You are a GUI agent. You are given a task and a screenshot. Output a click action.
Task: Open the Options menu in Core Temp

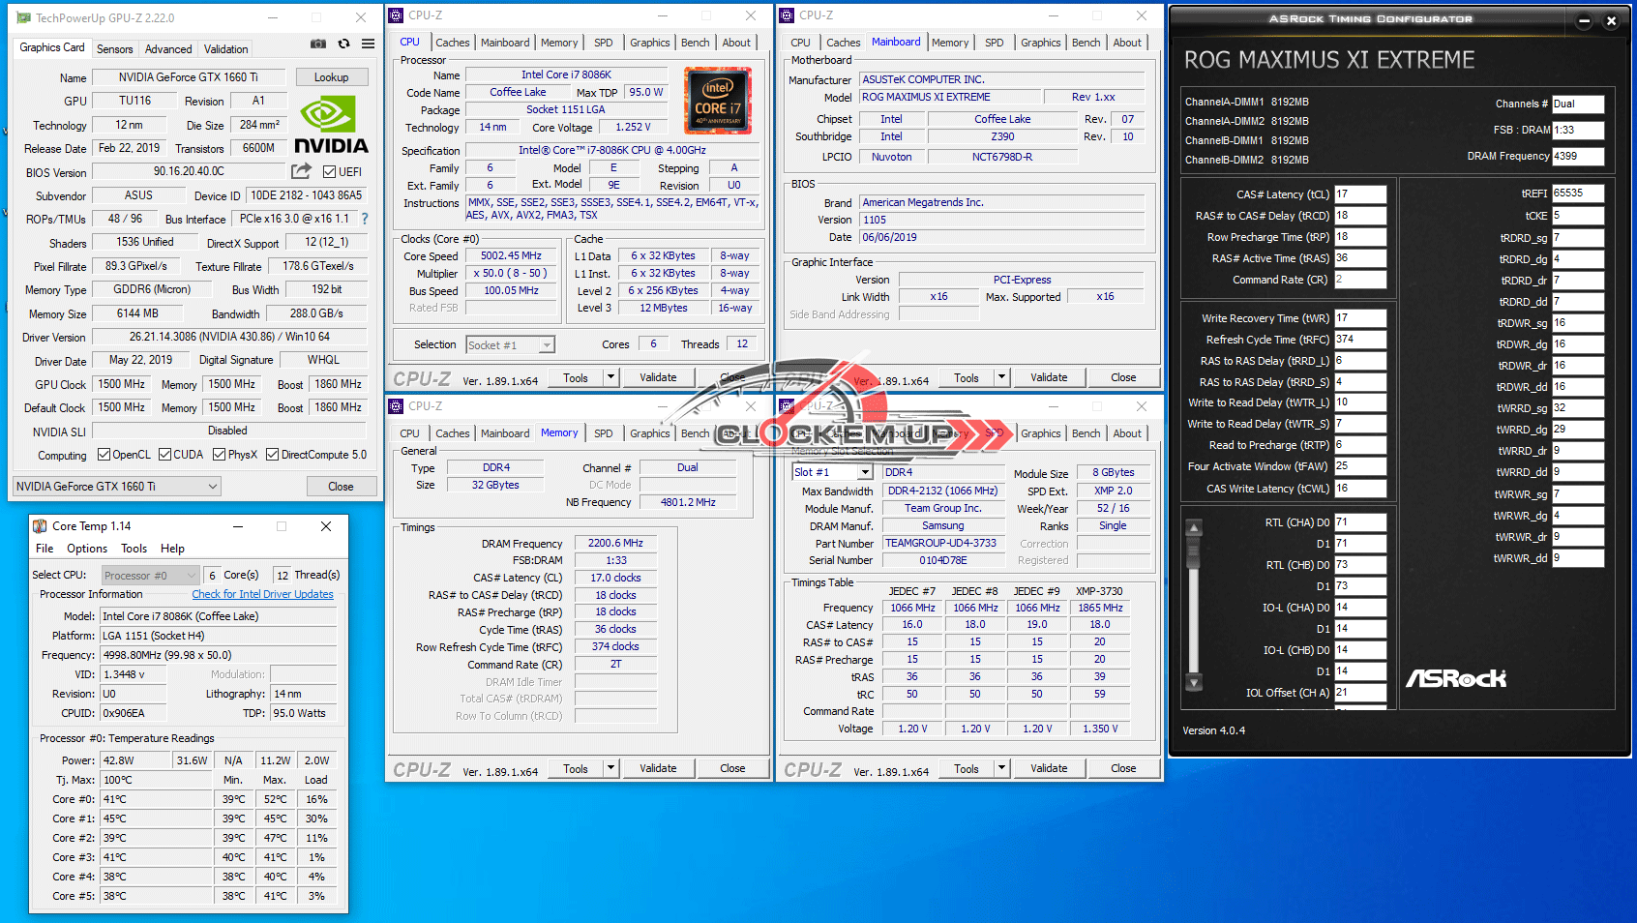pos(87,549)
